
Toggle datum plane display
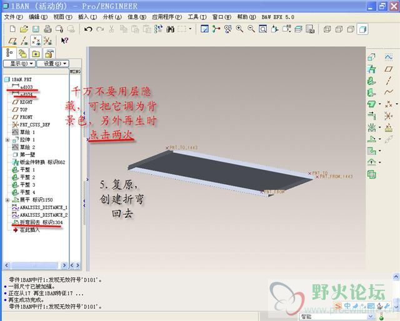click(x=12, y=41)
